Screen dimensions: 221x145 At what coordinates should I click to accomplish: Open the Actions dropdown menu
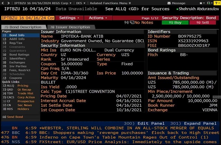pos(98,18)
